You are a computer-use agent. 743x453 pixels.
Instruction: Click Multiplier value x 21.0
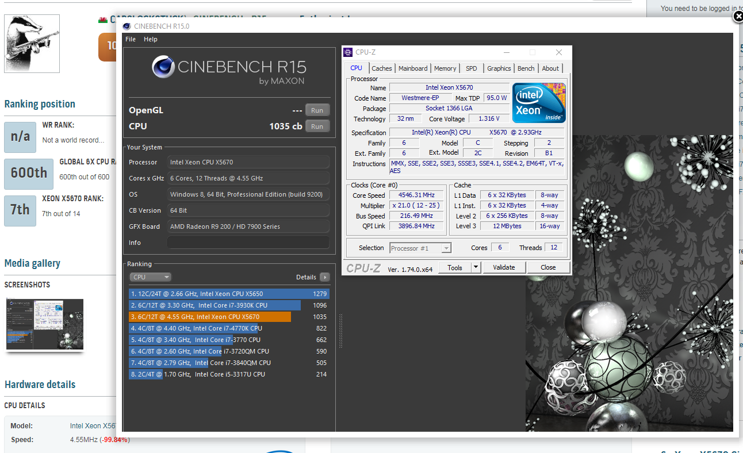click(417, 206)
